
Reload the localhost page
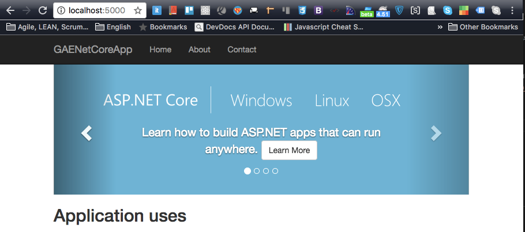(42, 10)
